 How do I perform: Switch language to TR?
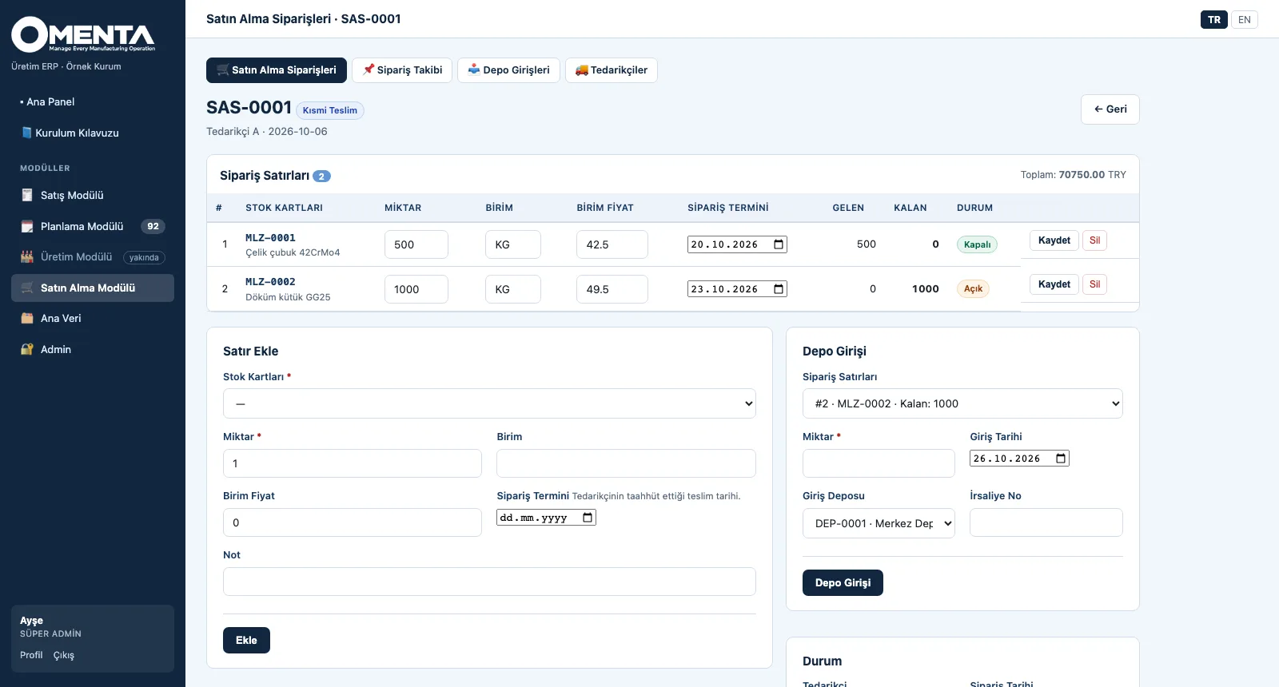tap(1214, 19)
